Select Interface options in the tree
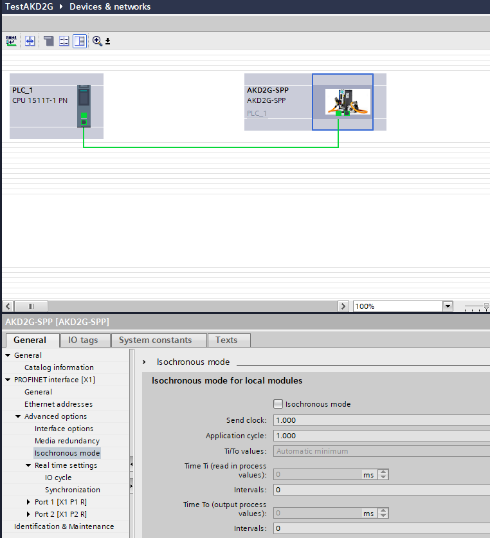Viewport: 490px width, 538px height. click(64, 429)
